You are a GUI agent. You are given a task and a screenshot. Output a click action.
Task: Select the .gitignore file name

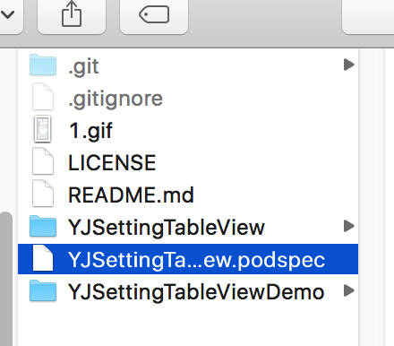(116, 99)
